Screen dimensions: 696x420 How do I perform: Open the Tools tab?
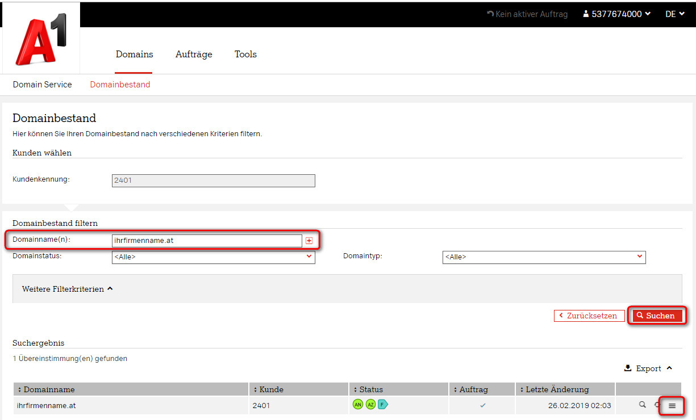click(245, 54)
